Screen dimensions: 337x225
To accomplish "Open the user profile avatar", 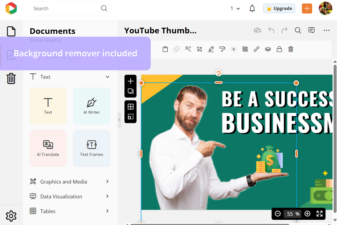I will coord(325,8).
